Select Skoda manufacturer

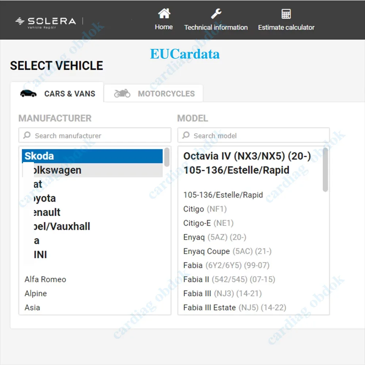[x=92, y=156]
